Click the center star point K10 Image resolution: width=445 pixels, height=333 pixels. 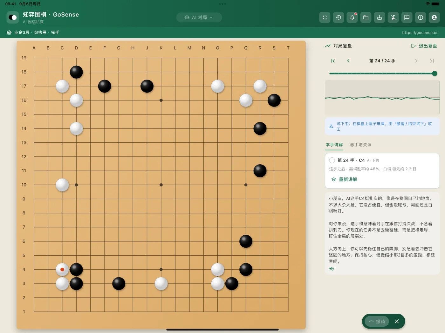tap(161, 185)
